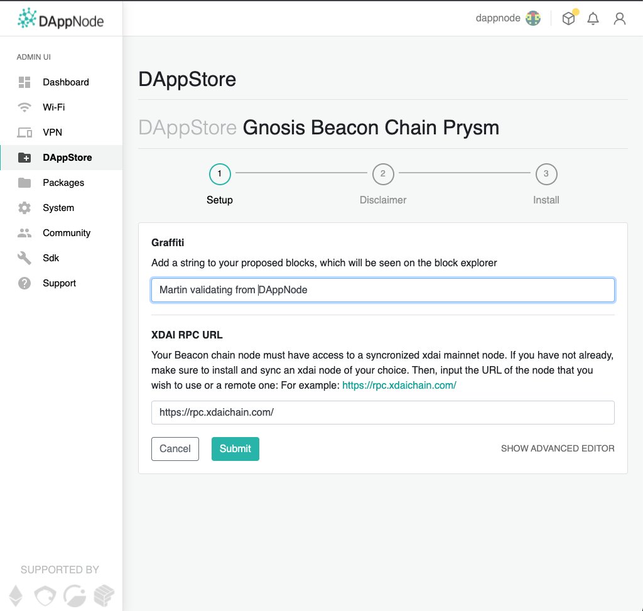
Task: Click the Wi-Fi signal icon
Action: tap(24, 107)
